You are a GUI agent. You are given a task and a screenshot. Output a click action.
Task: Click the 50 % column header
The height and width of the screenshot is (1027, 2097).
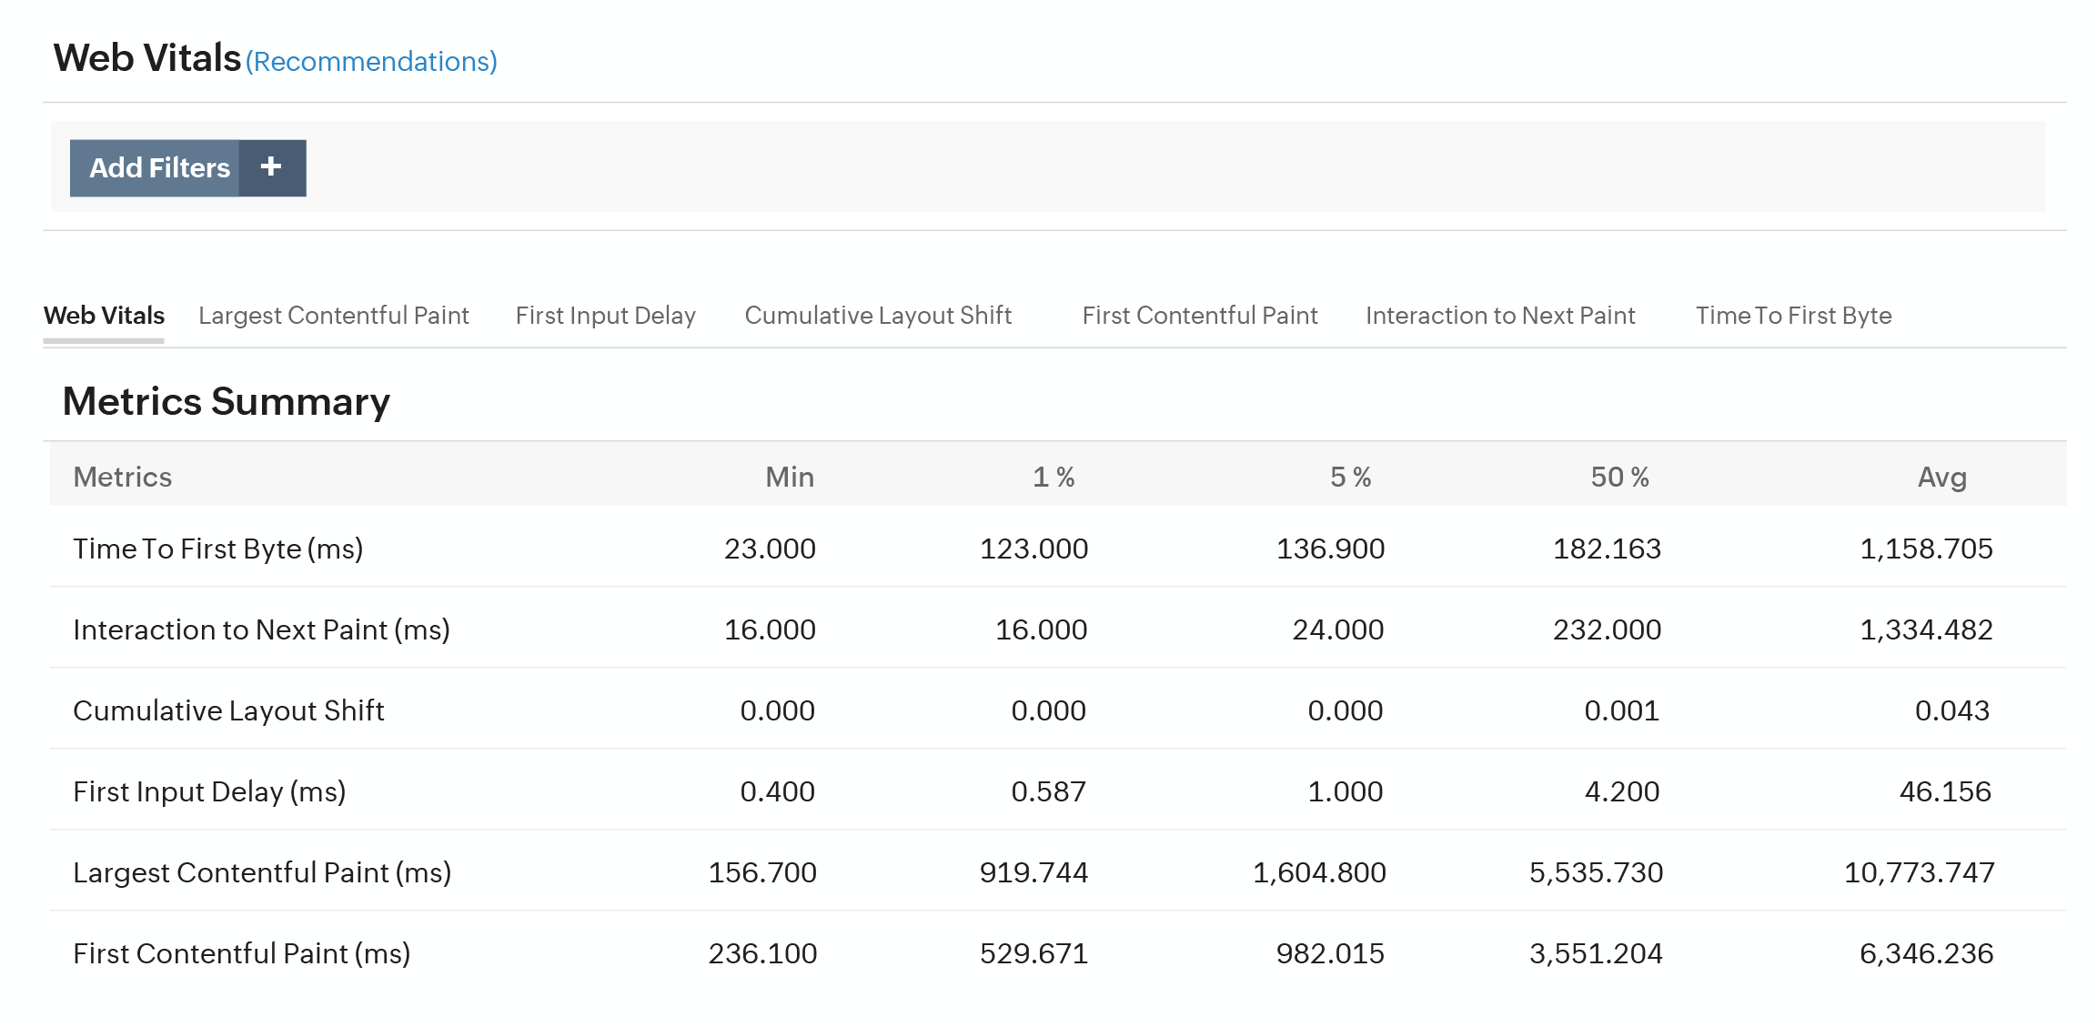(1619, 477)
